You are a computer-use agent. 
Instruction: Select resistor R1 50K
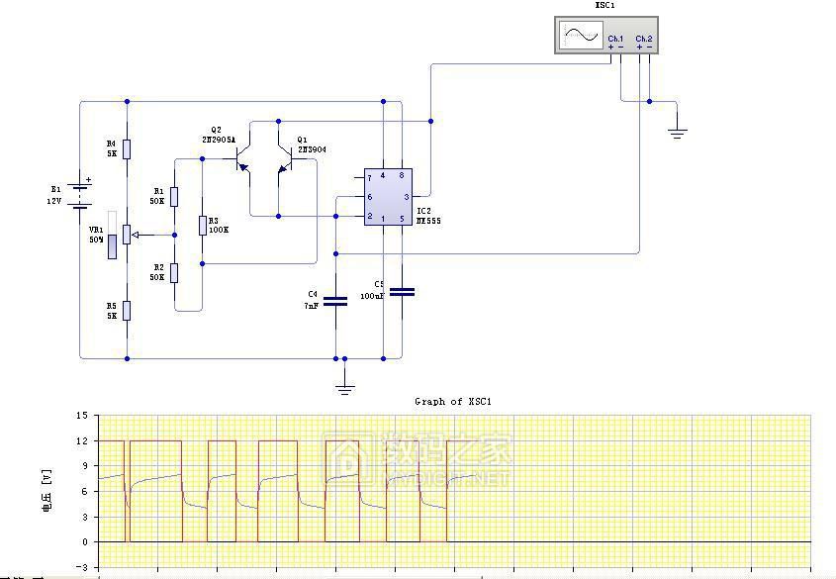[174, 196]
